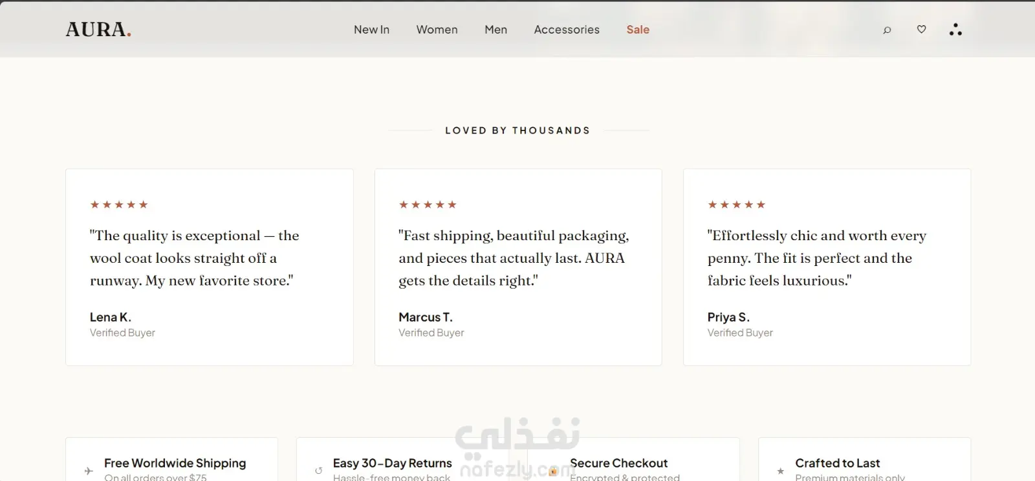Click the airplane icon beside Free Worldwide Shipping
The width and height of the screenshot is (1035, 481).
click(89, 471)
